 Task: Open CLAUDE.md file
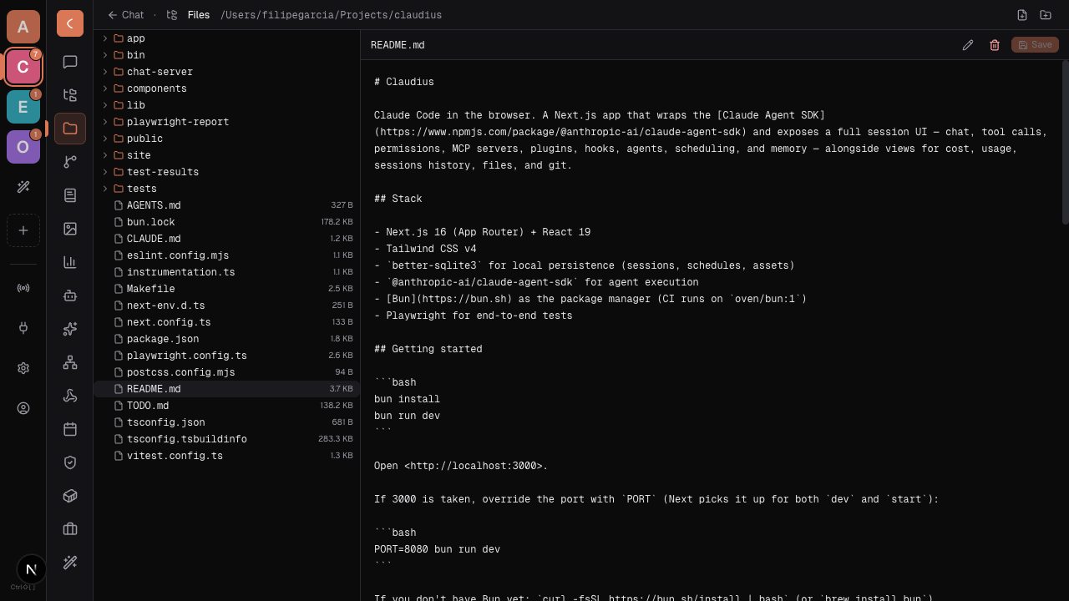click(x=227, y=239)
